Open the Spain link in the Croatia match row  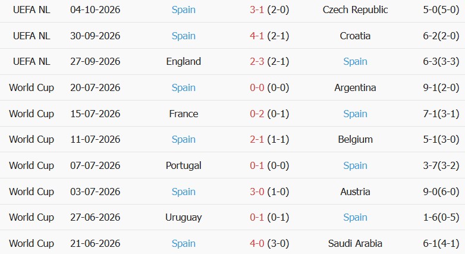183,36
